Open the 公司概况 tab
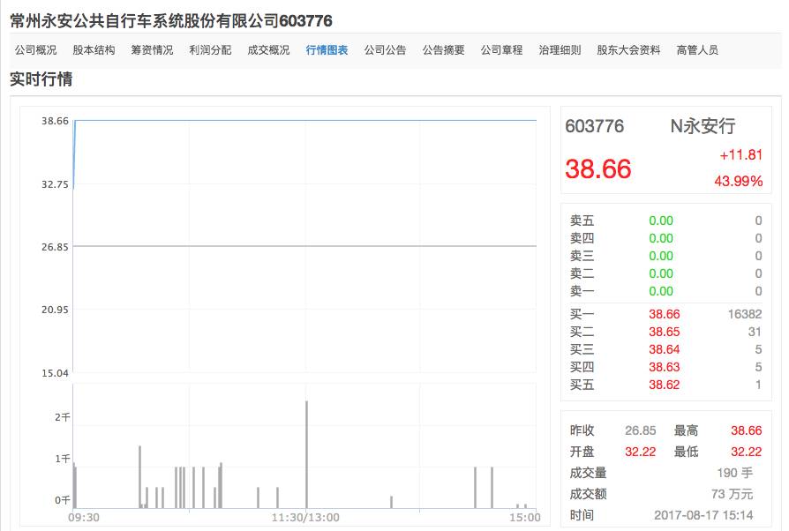Image resolution: width=789 pixels, height=531 pixels. [x=35, y=49]
